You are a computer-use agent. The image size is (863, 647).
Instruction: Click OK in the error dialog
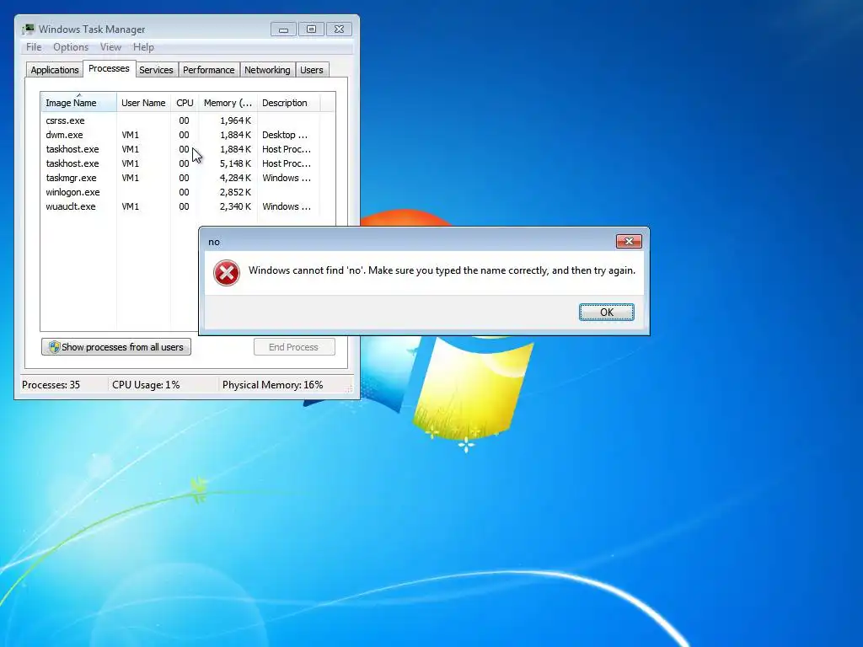(x=606, y=312)
